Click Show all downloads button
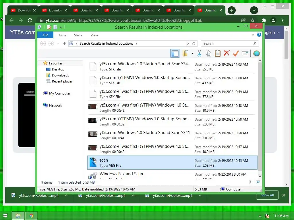Screen dimensions: 294x220 tap(267, 195)
